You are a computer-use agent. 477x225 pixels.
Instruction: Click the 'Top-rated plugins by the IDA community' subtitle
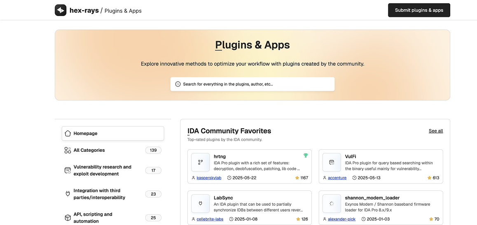point(225,140)
